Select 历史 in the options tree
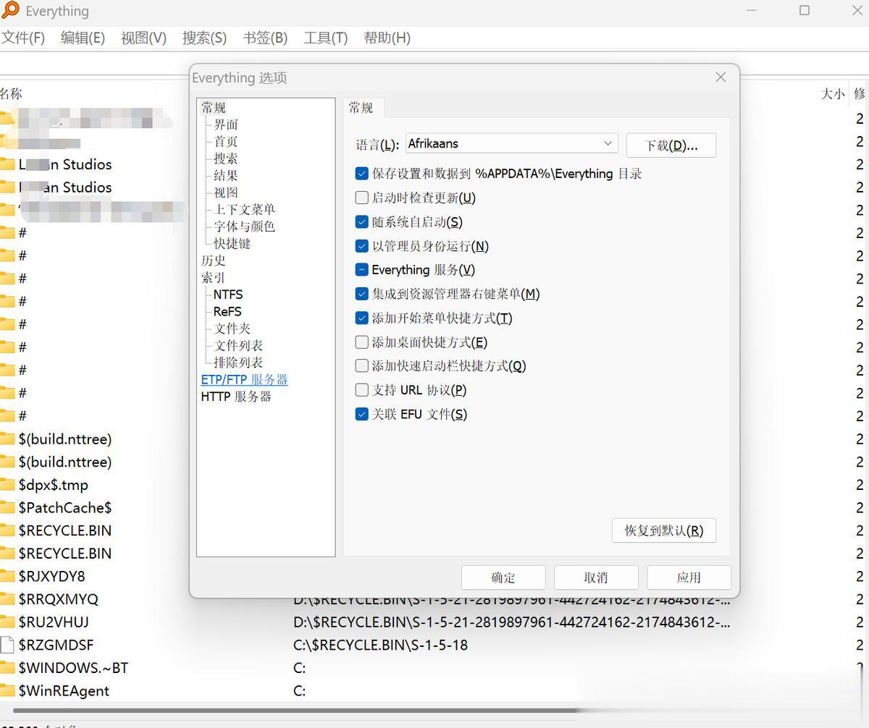The width and height of the screenshot is (869, 728). 213,261
